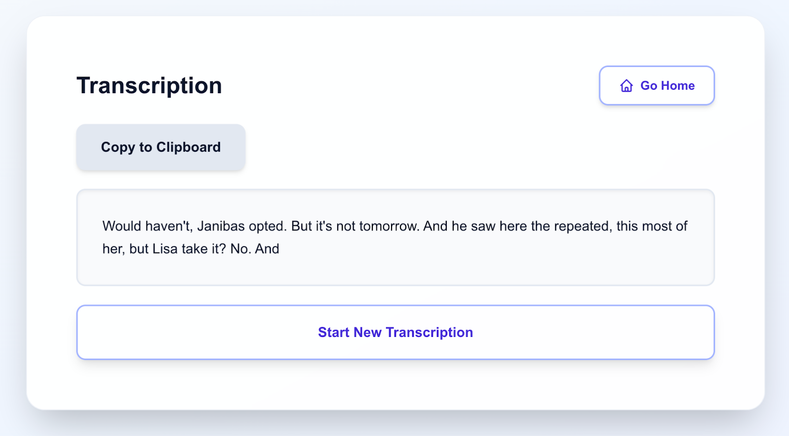789x436 pixels.
Task: Click the Start New Transcription outlined bar
Action: click(x=395, y=332)
